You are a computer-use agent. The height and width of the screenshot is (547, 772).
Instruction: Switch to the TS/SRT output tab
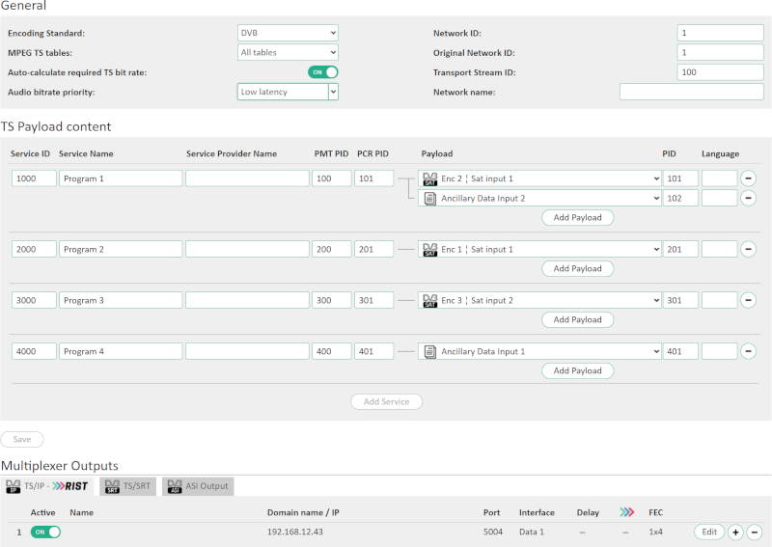(x=126, y=486)
